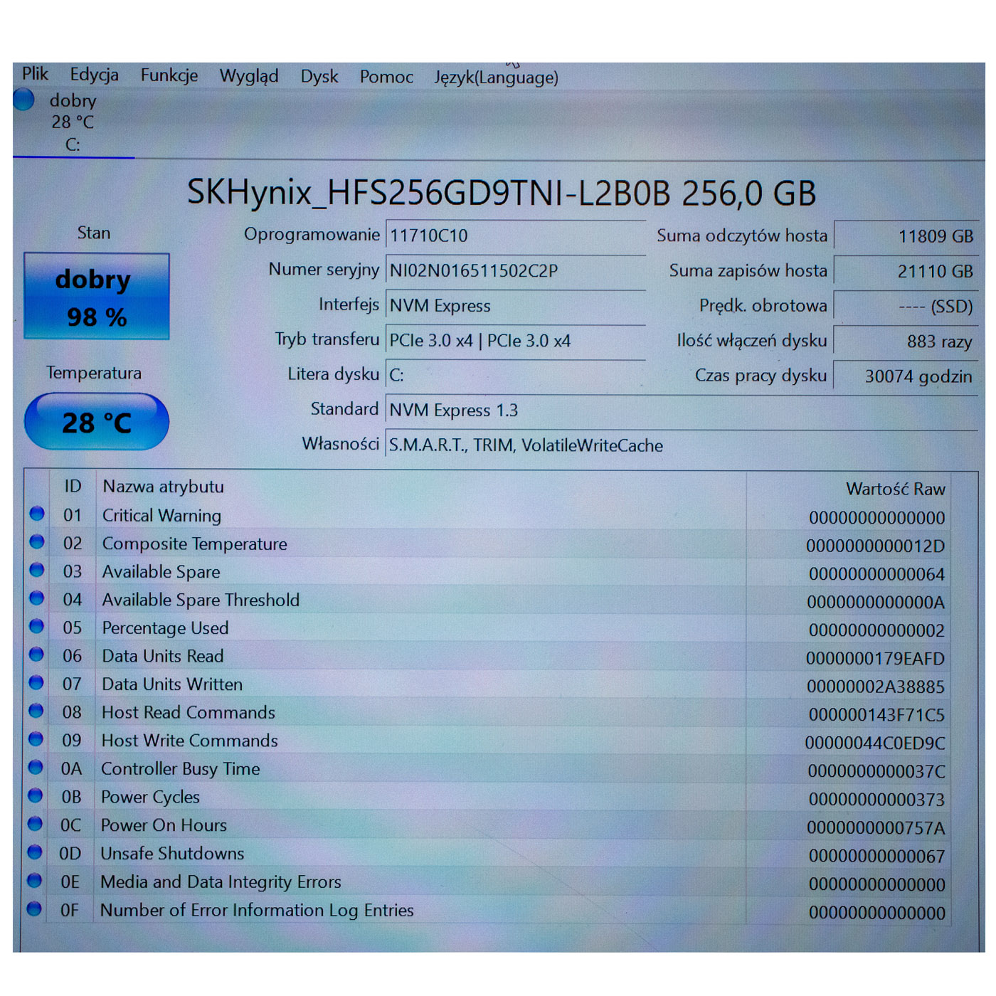Select the Critical Warning attribute name

(161, 515)
